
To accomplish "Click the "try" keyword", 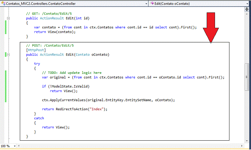I will coord(37,64).
